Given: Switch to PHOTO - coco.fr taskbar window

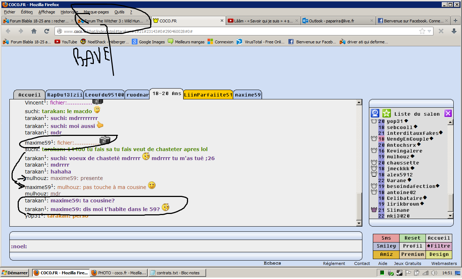Looking at the screenshot, I should click(118, 273).
